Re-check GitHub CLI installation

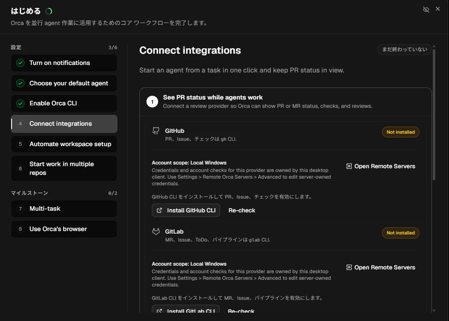tap(242, 210)
